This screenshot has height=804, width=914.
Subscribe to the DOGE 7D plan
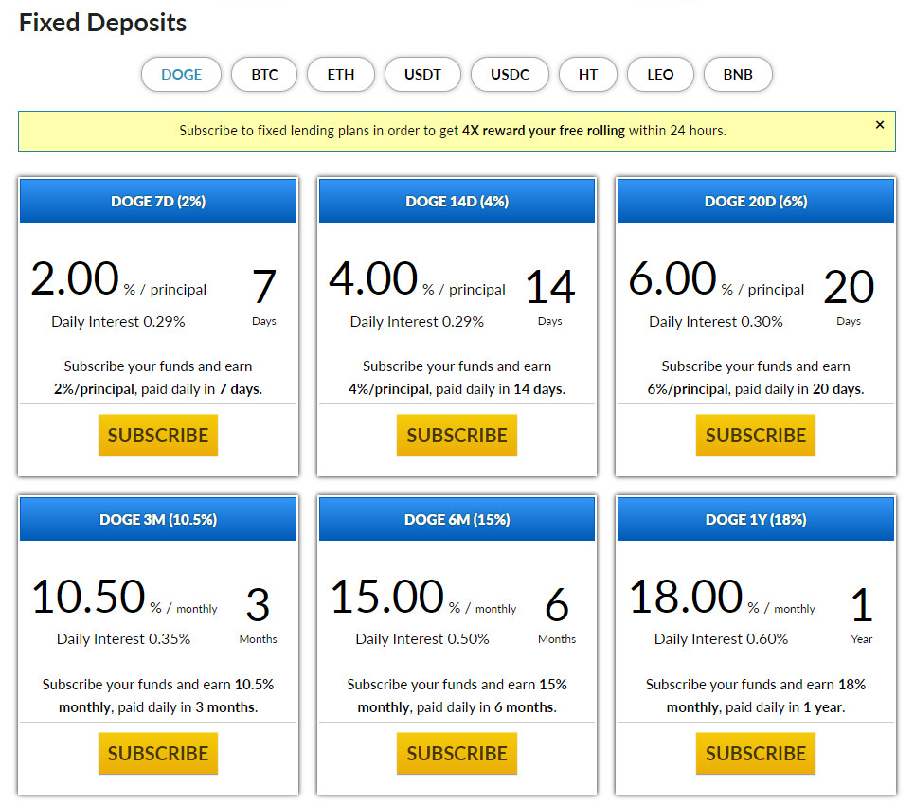point(158,436)
